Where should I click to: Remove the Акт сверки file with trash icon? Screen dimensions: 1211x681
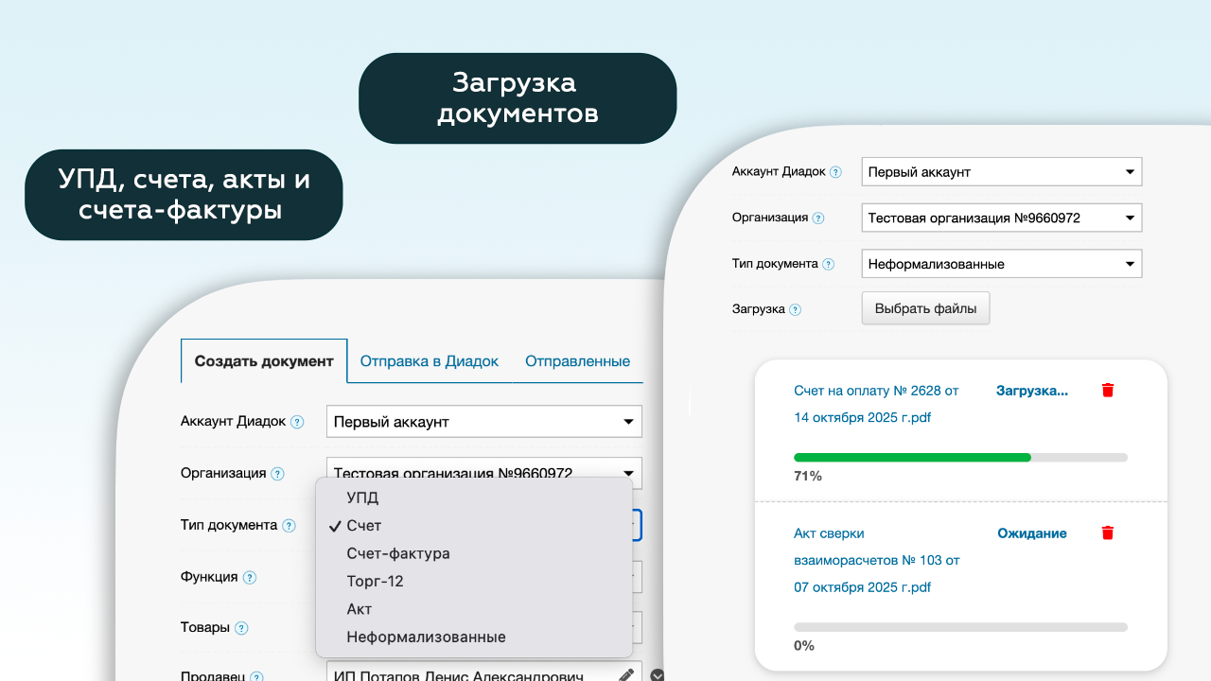click(1108, 533)
